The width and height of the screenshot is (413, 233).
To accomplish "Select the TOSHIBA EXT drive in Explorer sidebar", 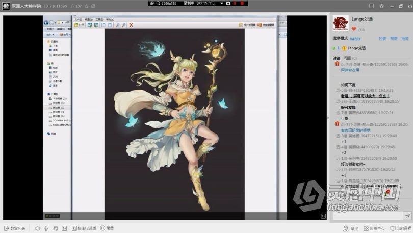I will (x=60, y=121).
